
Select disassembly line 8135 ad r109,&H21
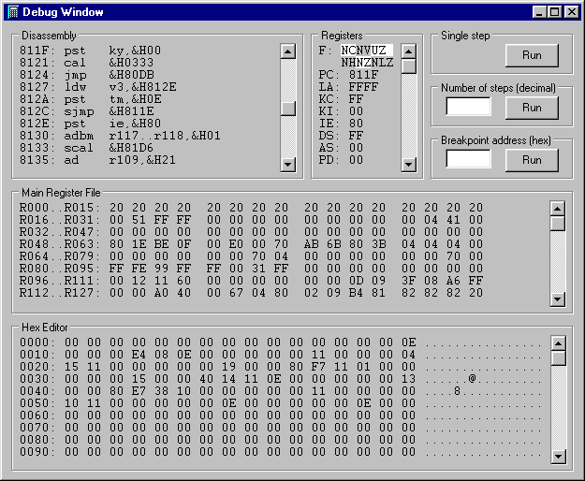click(x=97, y=160)
